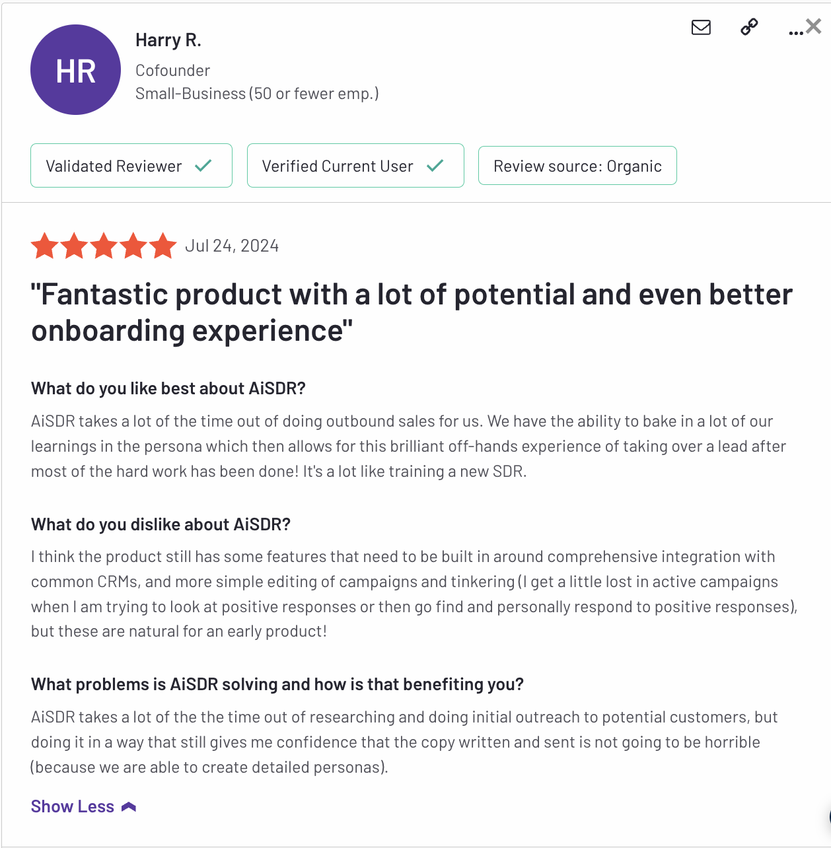The image size is (831, 848).
Task: Select 'What problems is AiSDR solving' heading
Action: [277, 684]
